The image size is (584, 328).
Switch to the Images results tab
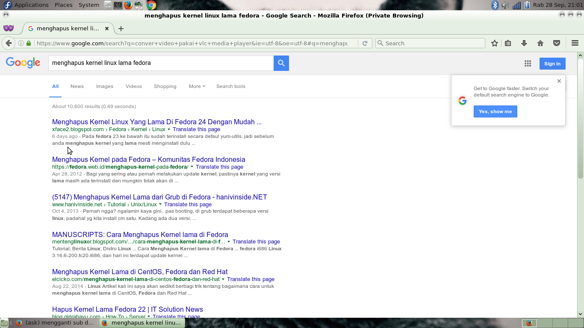tap(105, 86)
